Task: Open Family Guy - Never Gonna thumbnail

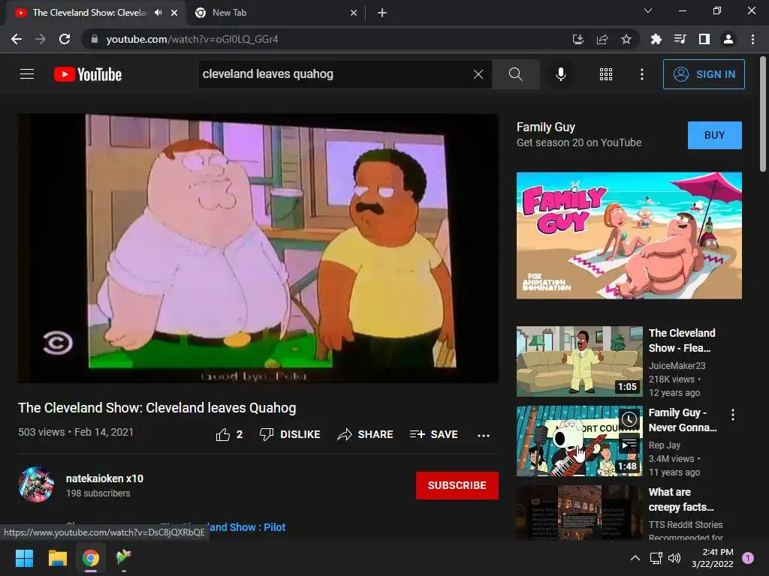Action: (579, 441)
